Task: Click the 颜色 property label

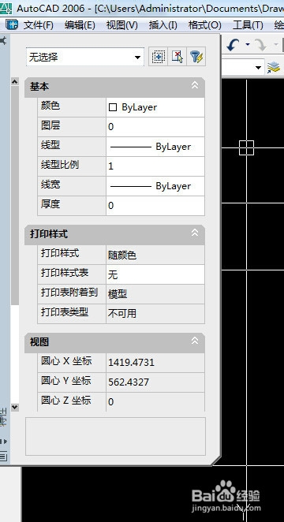Action: (50, 106)
